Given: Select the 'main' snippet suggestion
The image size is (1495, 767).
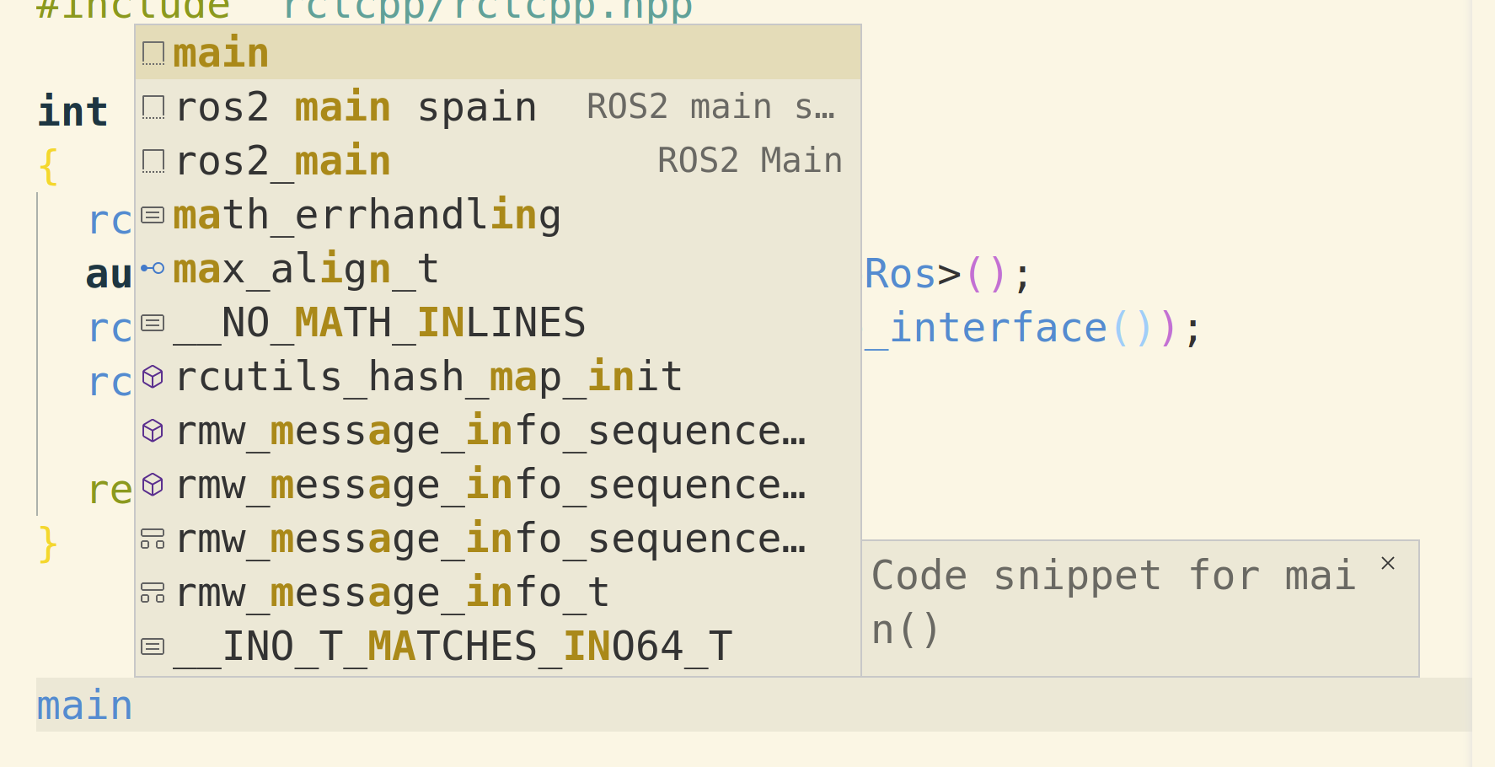Looking at the screenshot, I should (498, 52).
